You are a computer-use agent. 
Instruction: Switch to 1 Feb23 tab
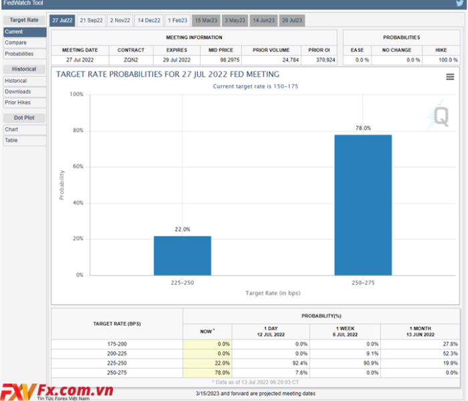(x=177, y=20)
